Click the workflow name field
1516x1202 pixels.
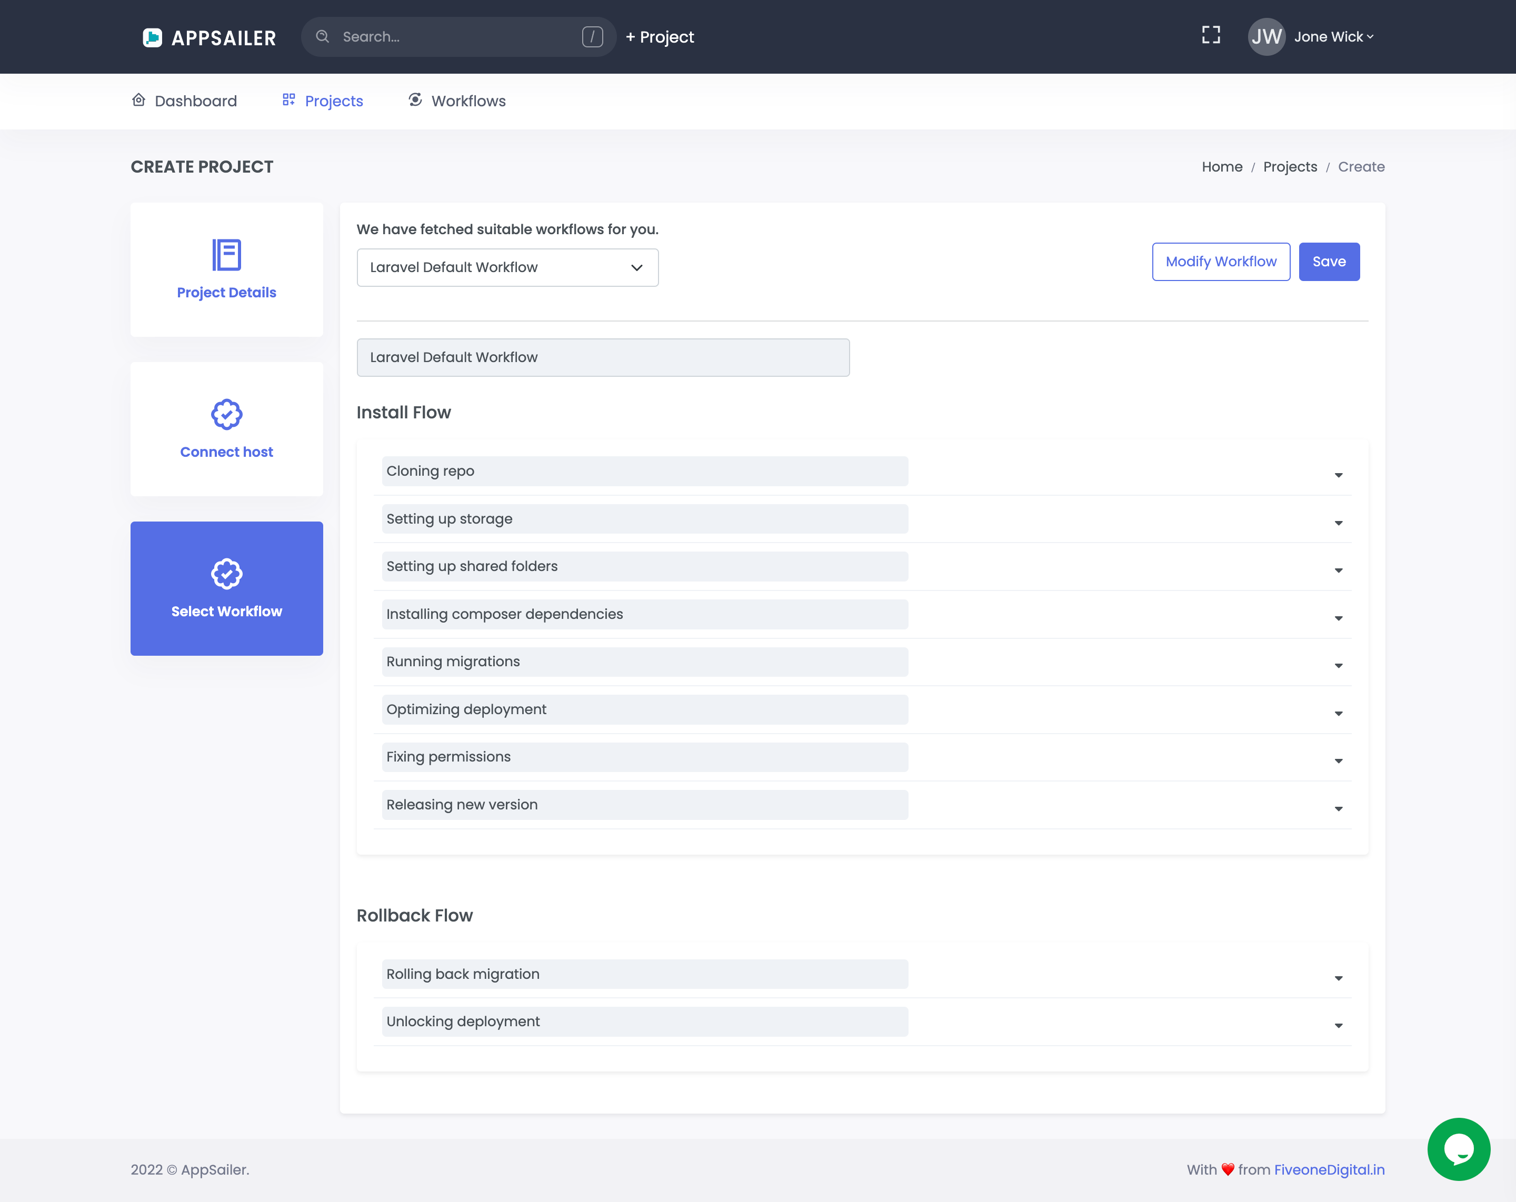point(603,357)
